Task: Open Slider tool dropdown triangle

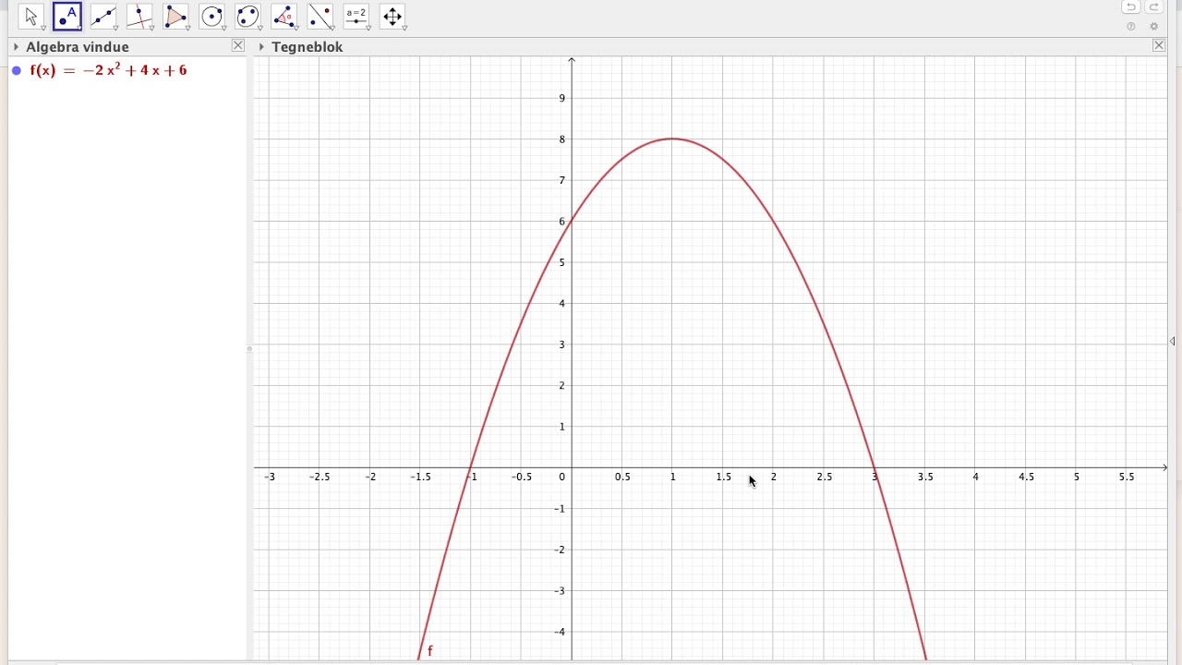Action: coord(368,29)
